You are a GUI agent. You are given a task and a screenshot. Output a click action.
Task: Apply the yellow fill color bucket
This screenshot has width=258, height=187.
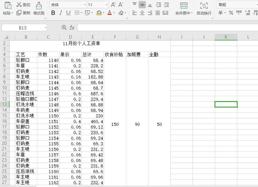coord(99,13)
